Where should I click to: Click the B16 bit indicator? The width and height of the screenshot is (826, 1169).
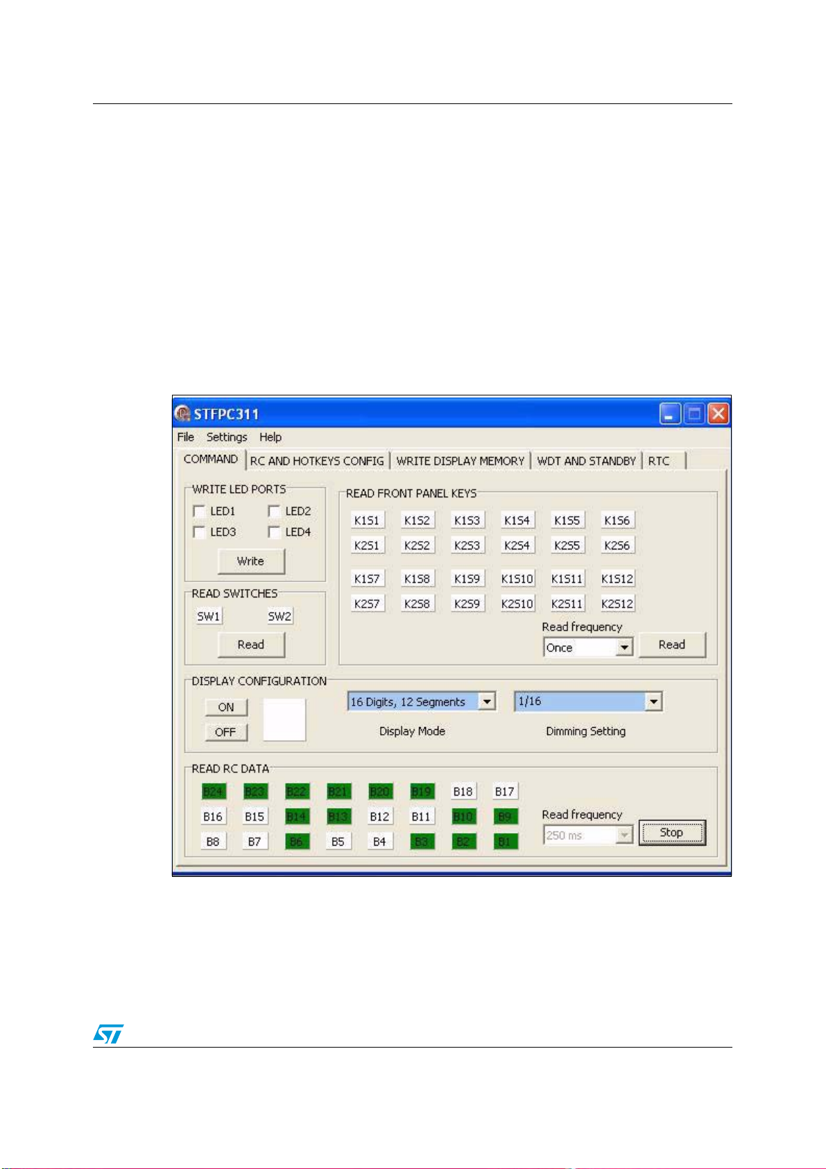click(214, 817)
